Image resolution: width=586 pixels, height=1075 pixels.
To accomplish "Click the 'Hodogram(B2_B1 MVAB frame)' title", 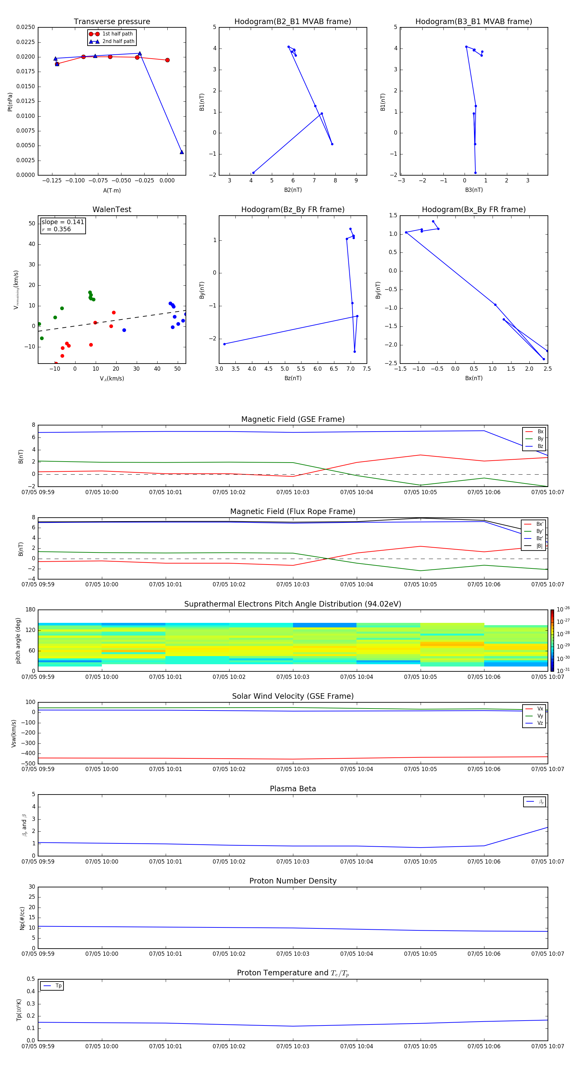I will point(293,22).
